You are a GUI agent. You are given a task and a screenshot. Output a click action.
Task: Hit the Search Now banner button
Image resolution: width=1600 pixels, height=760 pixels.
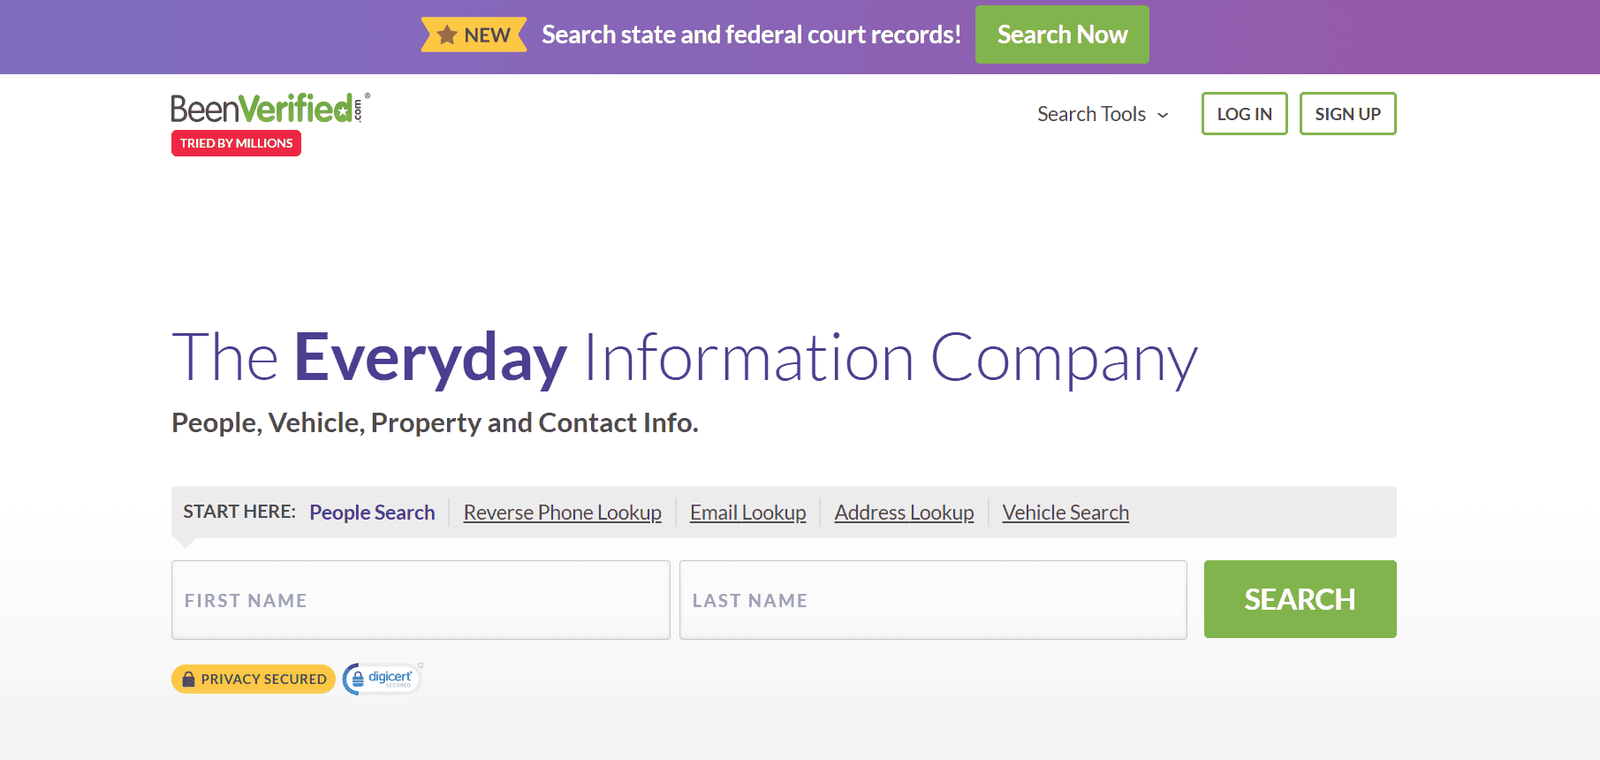(1061, 34)
